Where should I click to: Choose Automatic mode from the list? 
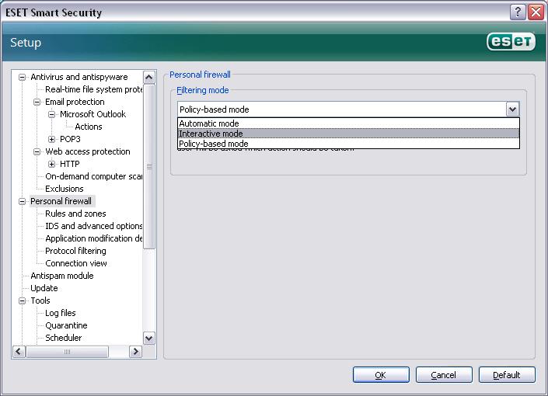pyautogui.click(x=348, y=123)
